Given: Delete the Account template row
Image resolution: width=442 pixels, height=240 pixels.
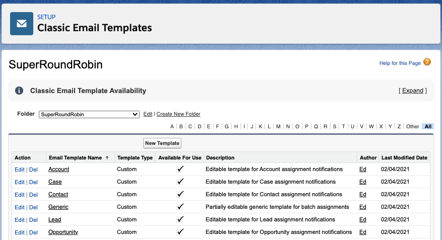Looking at the screenshot, I should (x=33, y=170).
